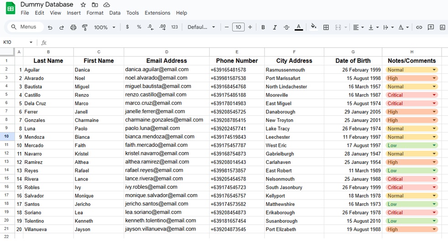Open the Tools menu
This screenshot has height=242, width=448.
(132, 13)
